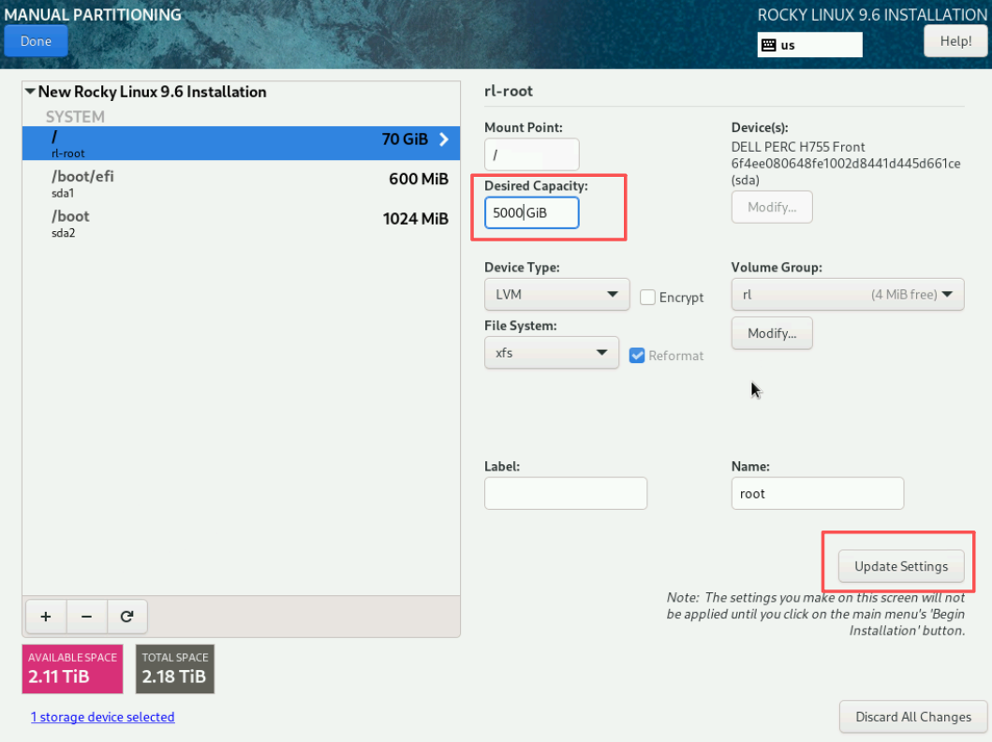Open the Device Type LVM dropdown
Viewport: 992px width, 742px height.
pyautogui.click(x=556, y=295)
